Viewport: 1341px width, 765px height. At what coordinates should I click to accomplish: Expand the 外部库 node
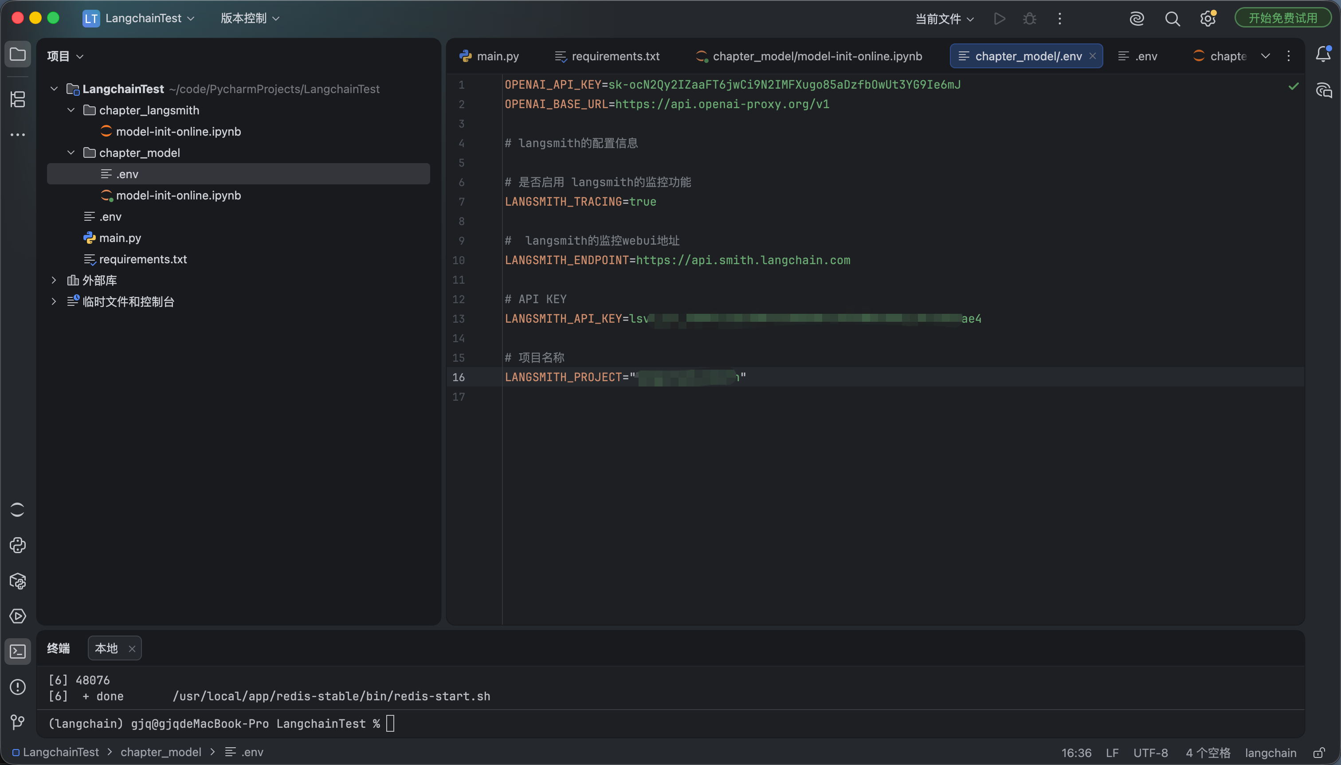click(54, 280)
